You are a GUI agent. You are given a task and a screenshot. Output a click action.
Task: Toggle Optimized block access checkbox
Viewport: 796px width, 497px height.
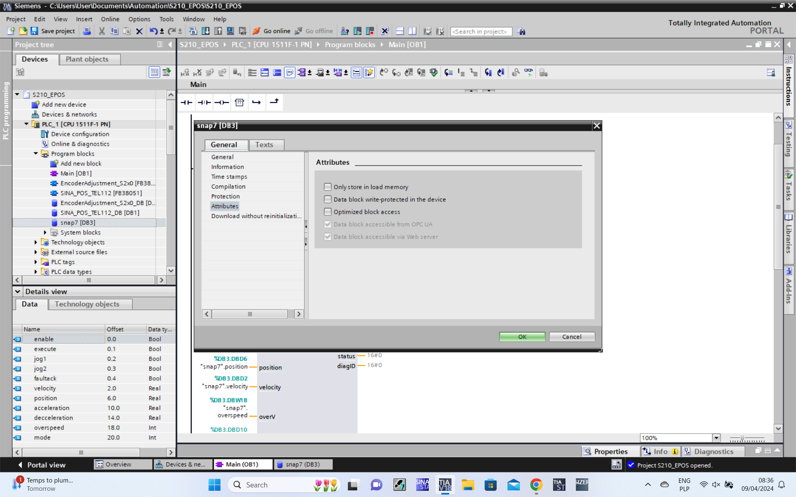click(x=328, y=212)
